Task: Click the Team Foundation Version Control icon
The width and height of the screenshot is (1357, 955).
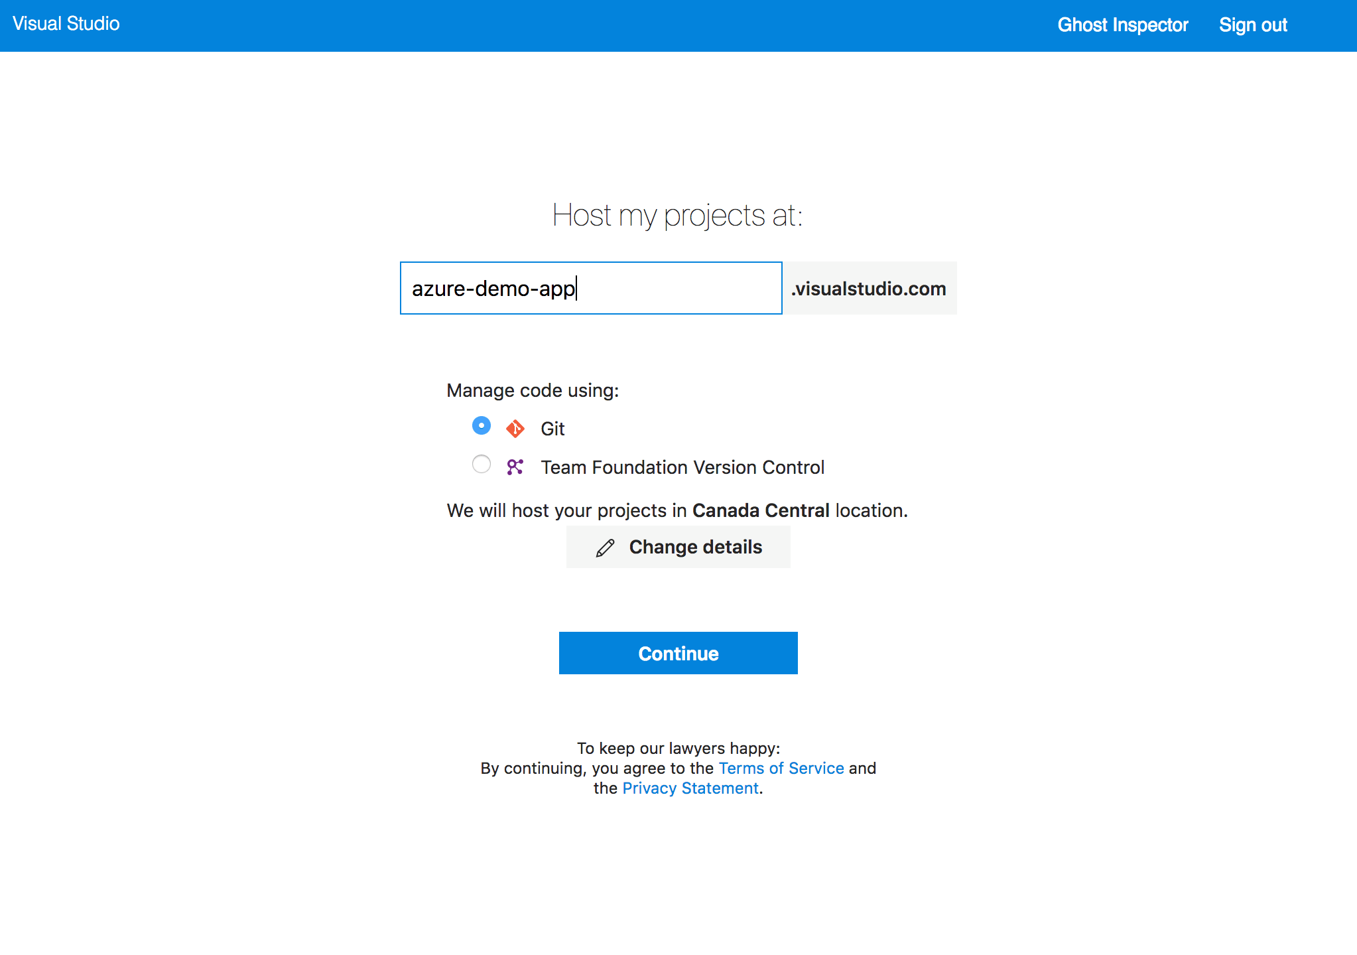Action: click(515, 467)
